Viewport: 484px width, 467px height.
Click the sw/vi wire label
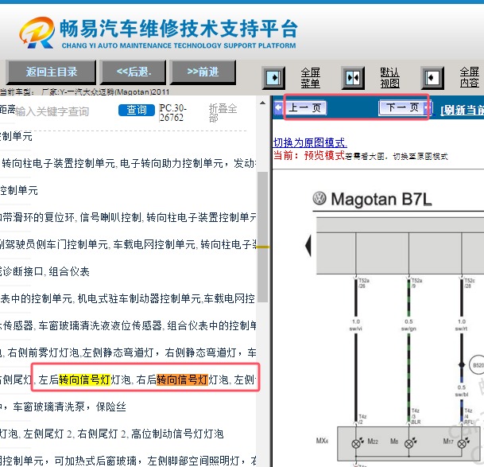coord(355,329)
